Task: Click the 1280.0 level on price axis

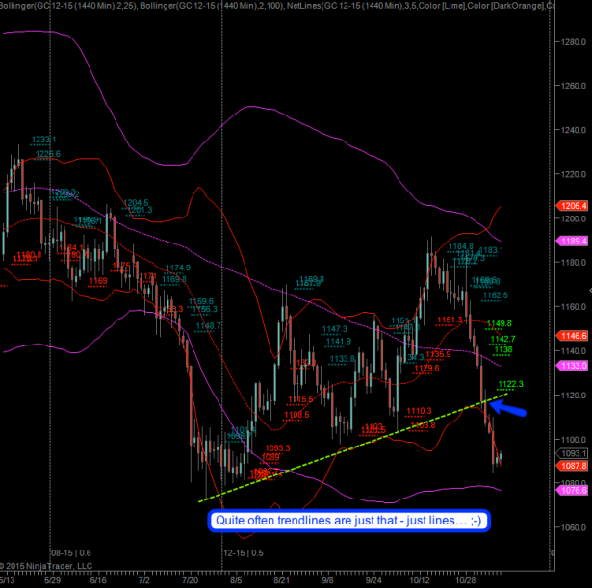Action: [x=576, y=42]
